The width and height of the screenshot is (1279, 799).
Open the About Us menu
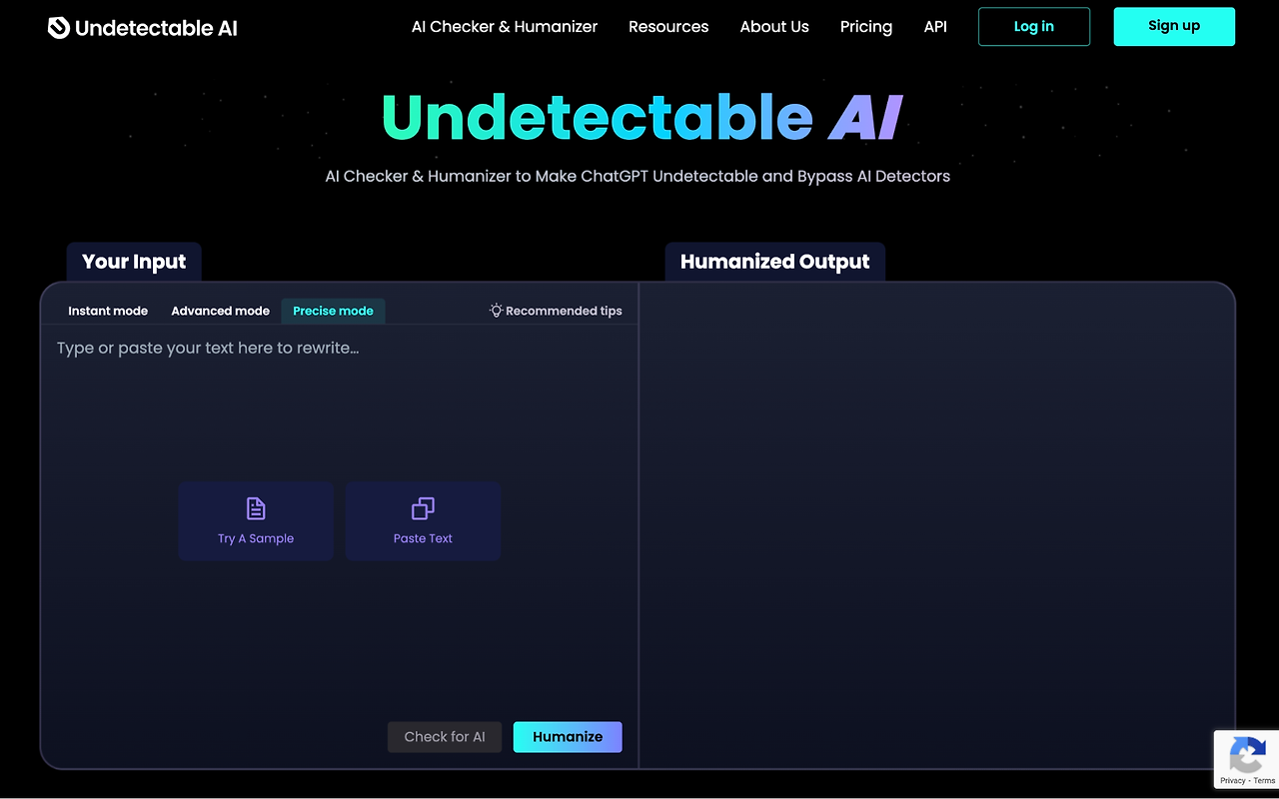[x=774, y=27]
